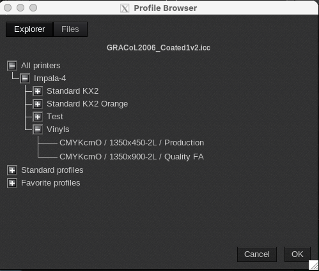Select the Standard KX2 Orange label
The image size is (319, 271).
click(x=88, y=104)
